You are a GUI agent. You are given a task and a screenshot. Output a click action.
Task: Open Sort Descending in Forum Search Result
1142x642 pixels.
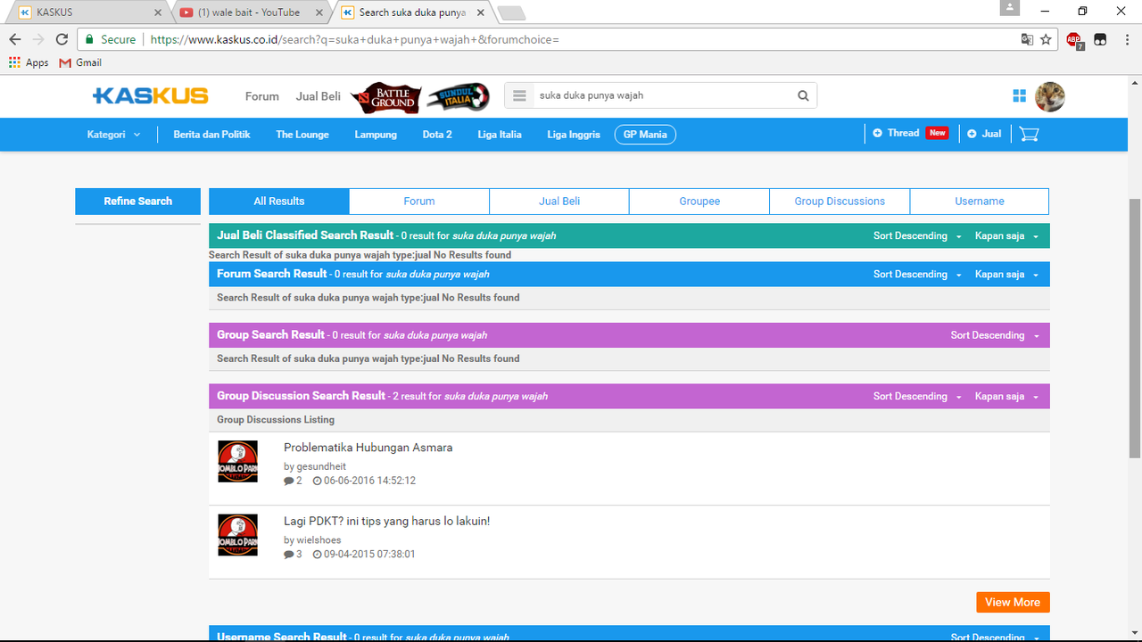click(917, 275)
